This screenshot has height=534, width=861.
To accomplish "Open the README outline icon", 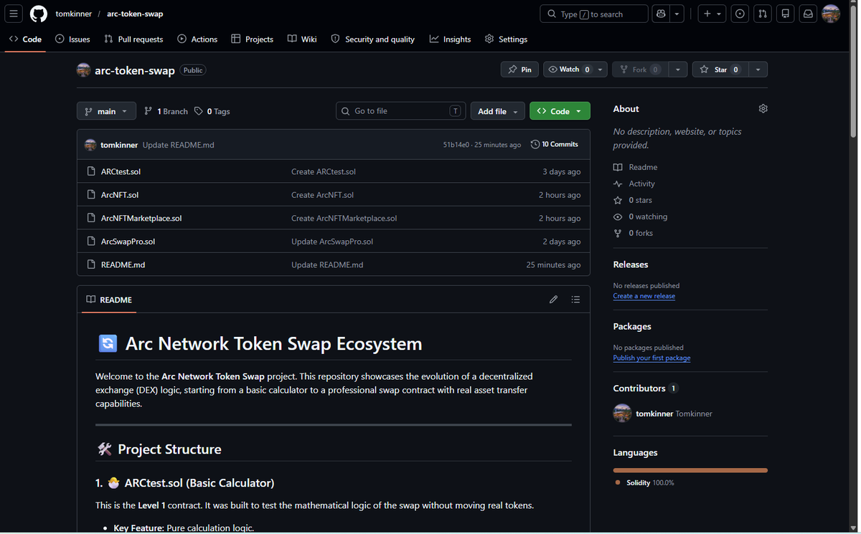I will click(575, 300).
